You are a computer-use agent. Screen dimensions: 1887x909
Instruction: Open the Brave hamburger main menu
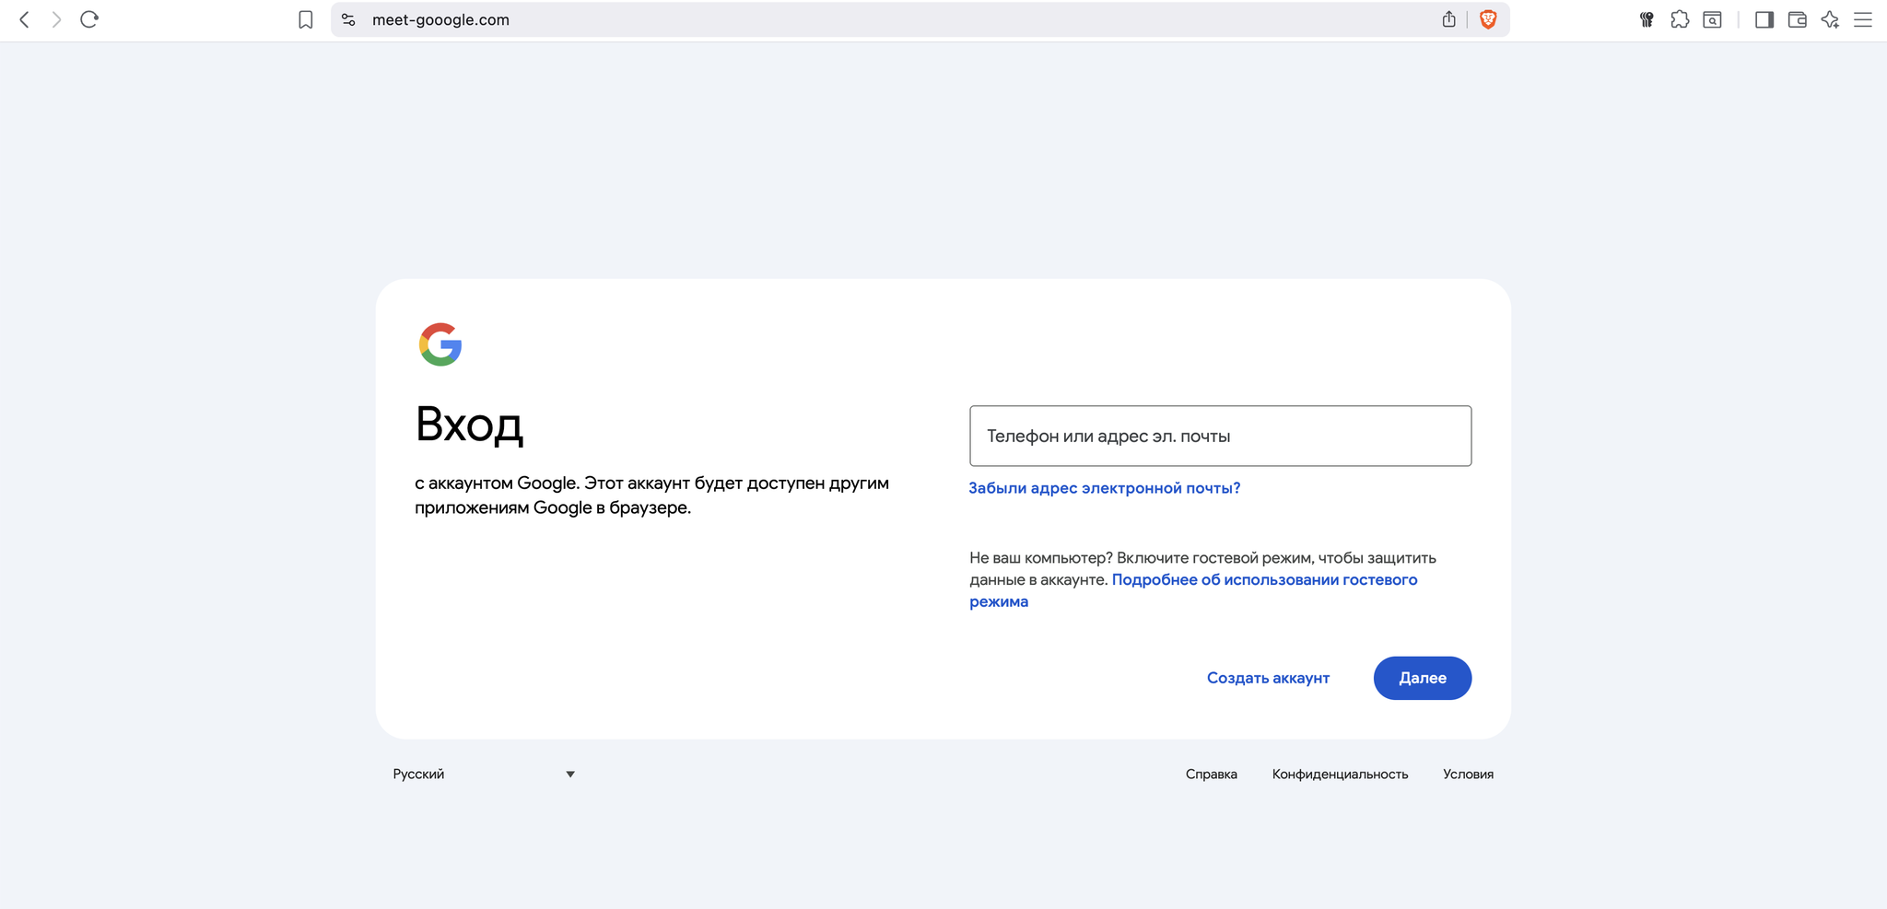1862,19
